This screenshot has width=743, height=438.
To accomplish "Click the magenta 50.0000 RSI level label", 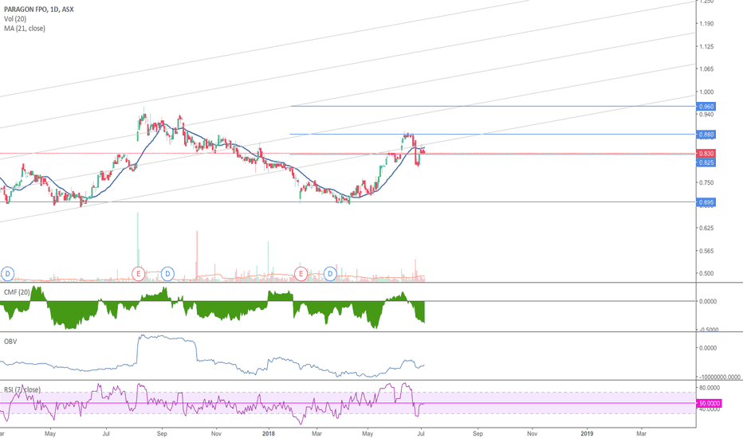I will click(710, 404).
